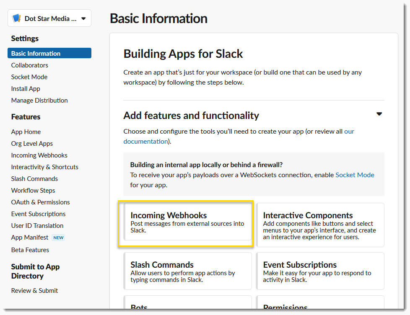The width and height of the screenshot is (410, 315).
Task: Go to Socket Mode in sidebar
Action: (29, 77)
